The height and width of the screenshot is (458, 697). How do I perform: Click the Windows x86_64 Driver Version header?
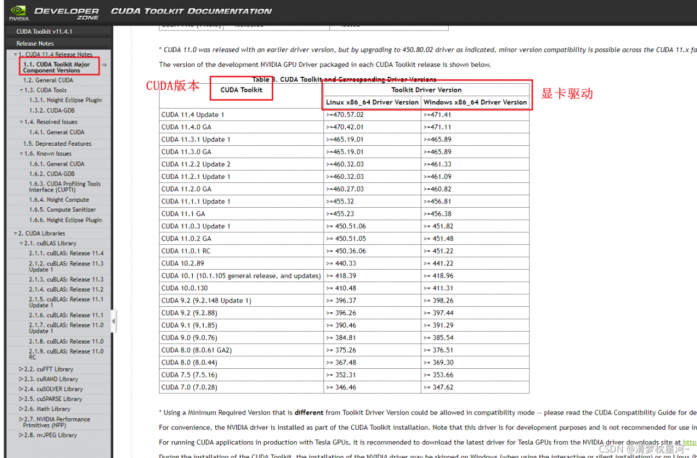[475, 102]
